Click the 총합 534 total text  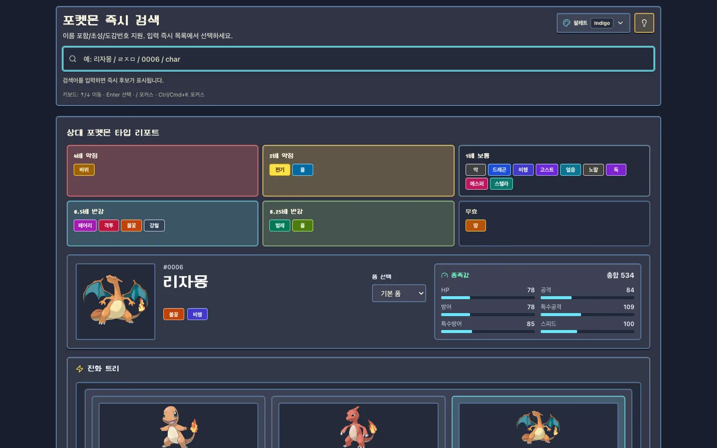click(620, 275)
